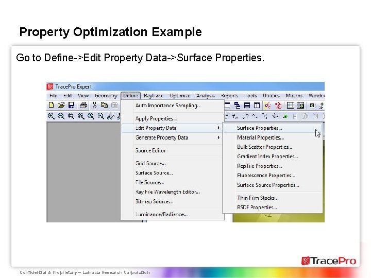Click the TracePro Expert title bar icon

click(50, 86)
